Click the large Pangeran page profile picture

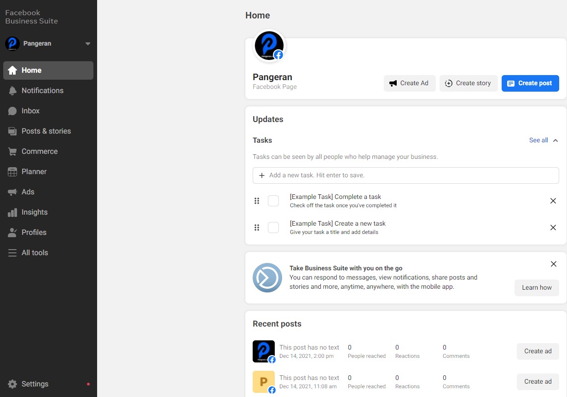click(269, 46)
